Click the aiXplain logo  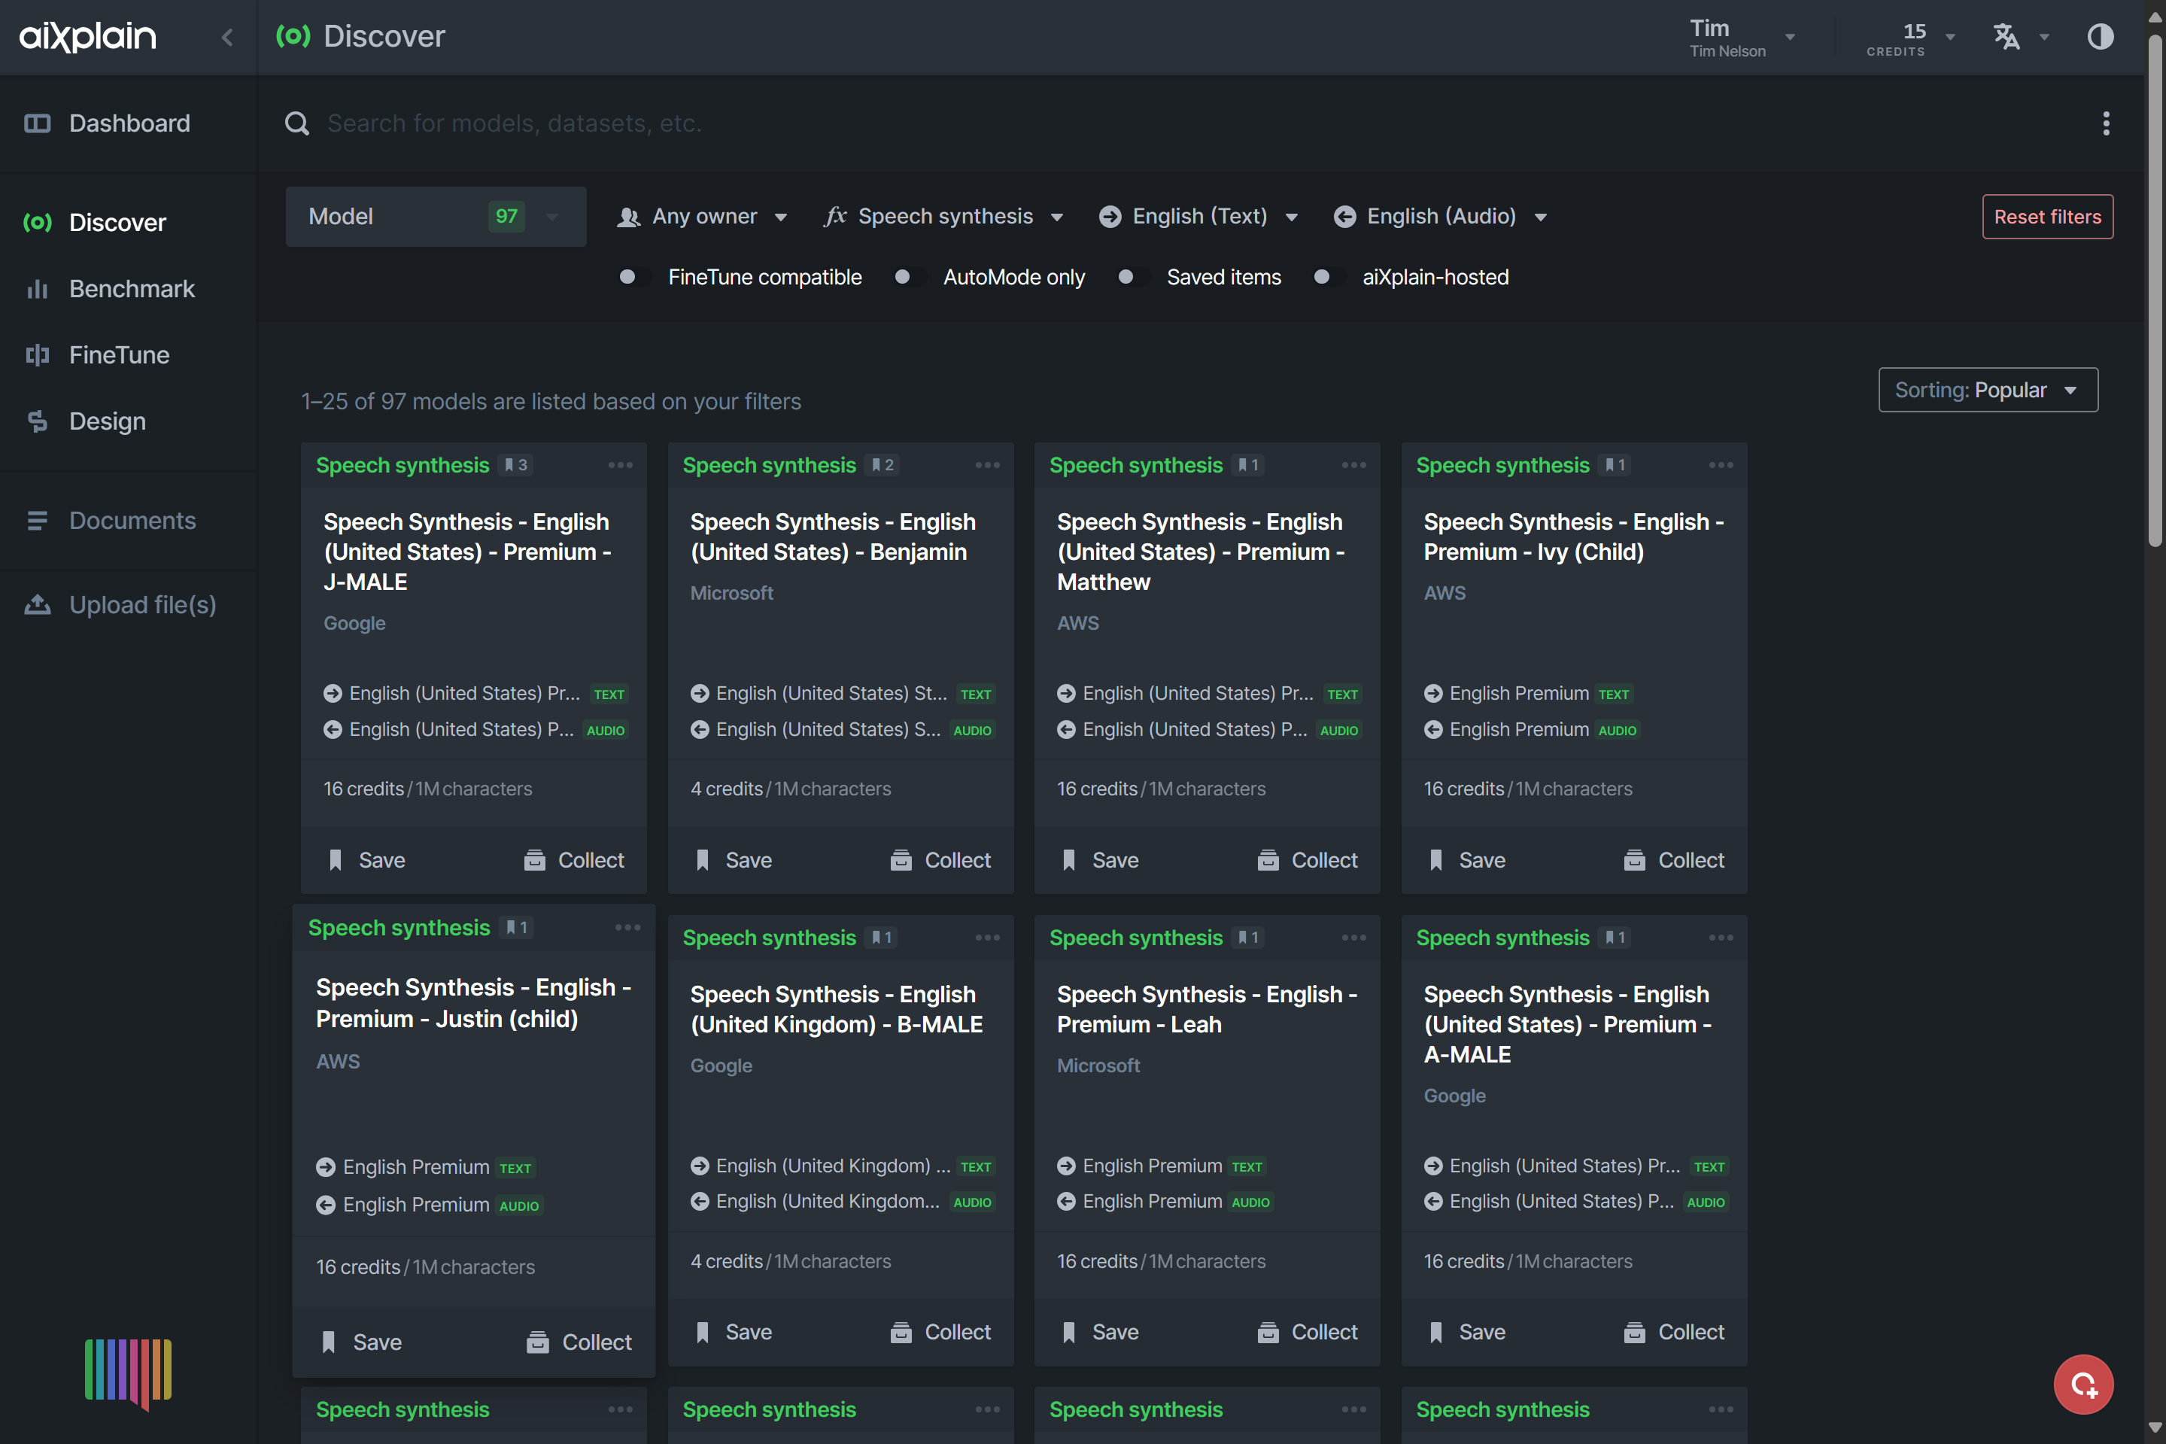coord(87,36)
